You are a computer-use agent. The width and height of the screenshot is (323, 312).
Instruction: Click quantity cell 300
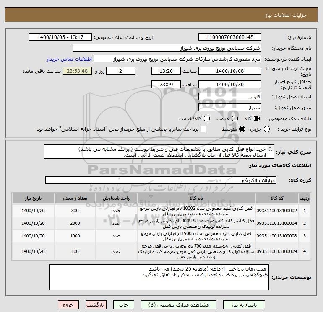point(75,211)
